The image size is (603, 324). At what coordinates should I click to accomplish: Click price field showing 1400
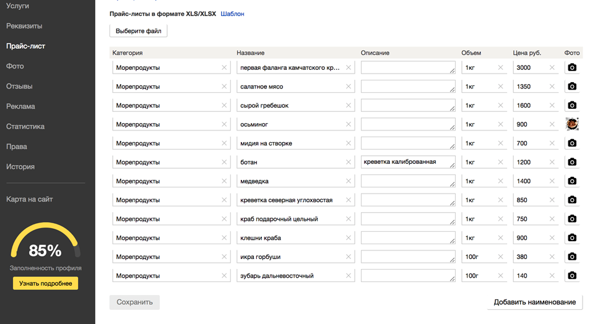535,181
